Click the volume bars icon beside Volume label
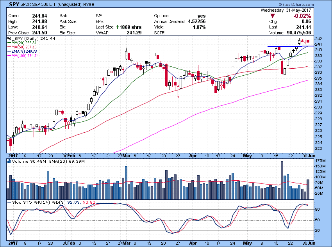 click(x=9, y=162)
